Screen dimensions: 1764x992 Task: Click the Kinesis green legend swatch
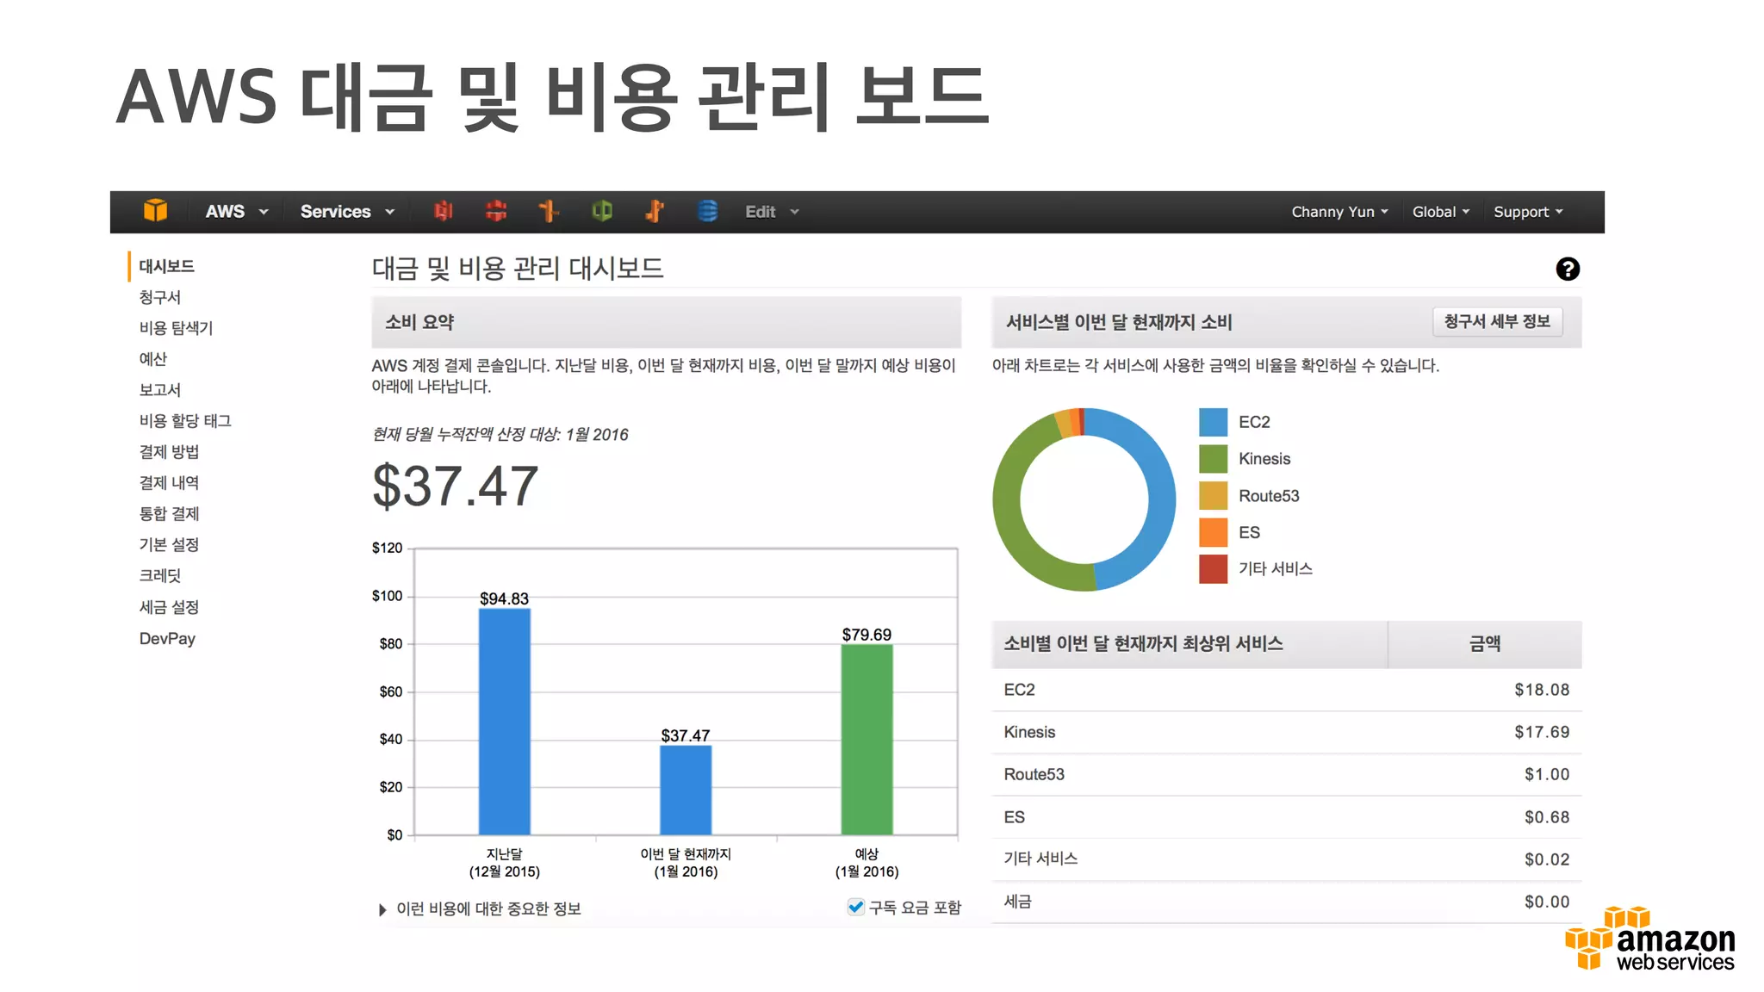[1213, 459]
